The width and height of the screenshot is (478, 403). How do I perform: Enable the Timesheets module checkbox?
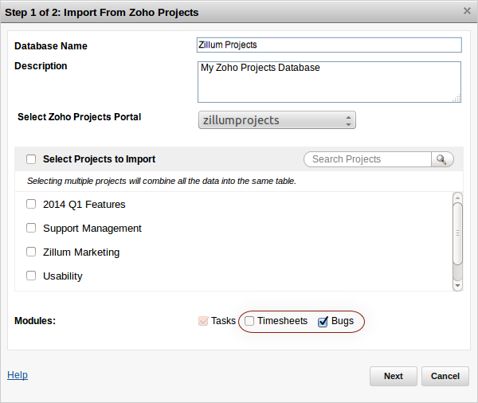tap(249, 321)
